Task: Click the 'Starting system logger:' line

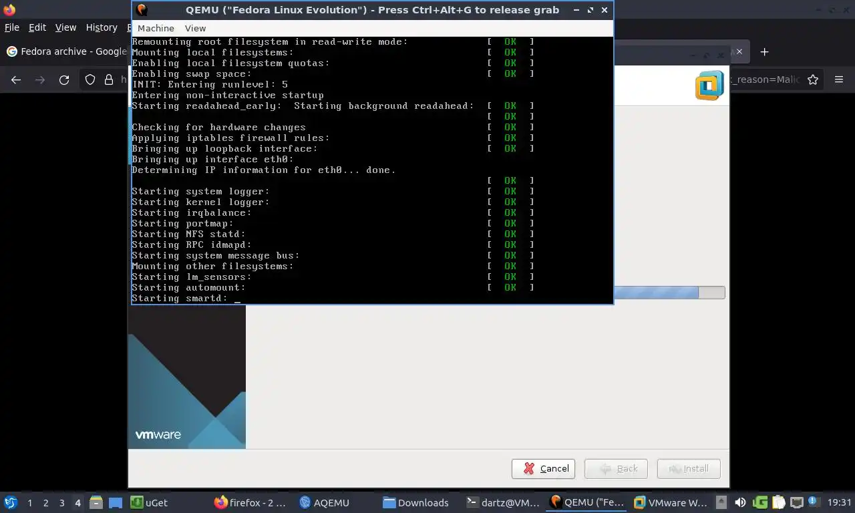Action: pyautogui.click(x=200, y=191)
